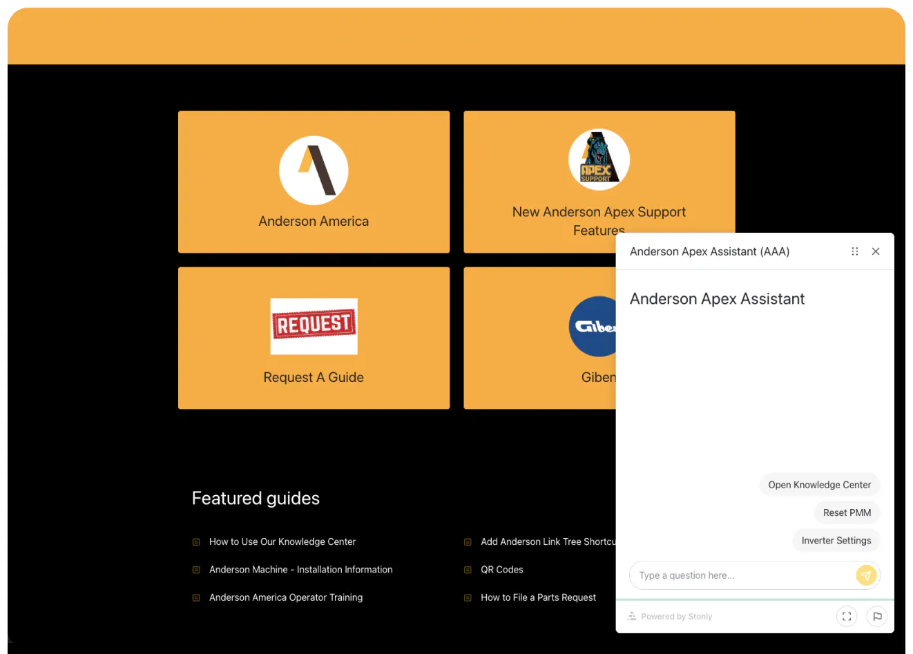913x654 pixels.
Task: Expand the assistant to full screen
Action: point(847,617)
